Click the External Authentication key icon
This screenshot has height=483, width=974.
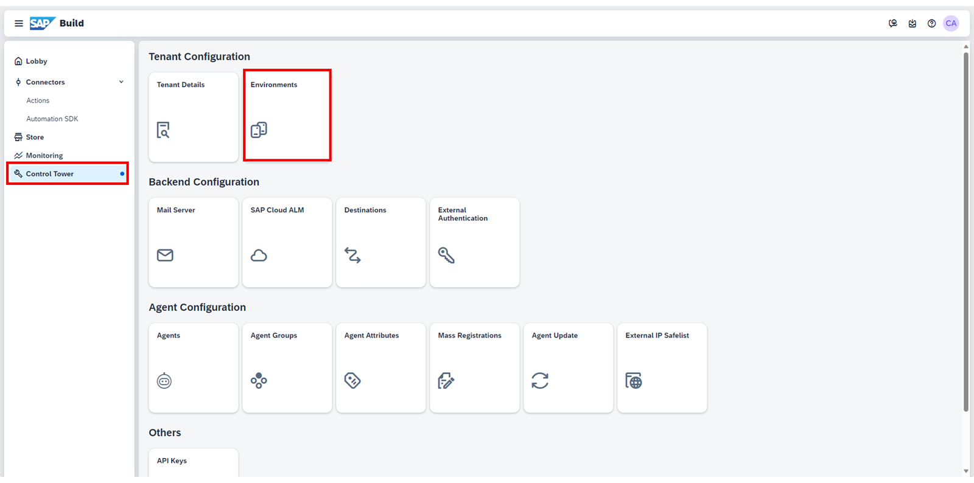click(446, 255)
